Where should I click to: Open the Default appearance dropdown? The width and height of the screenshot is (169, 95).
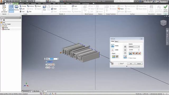(x=59, y=1)
